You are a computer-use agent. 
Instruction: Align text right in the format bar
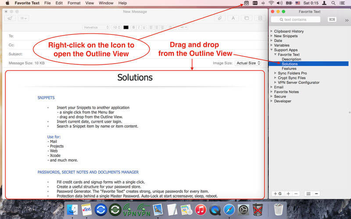click(162, 27)
